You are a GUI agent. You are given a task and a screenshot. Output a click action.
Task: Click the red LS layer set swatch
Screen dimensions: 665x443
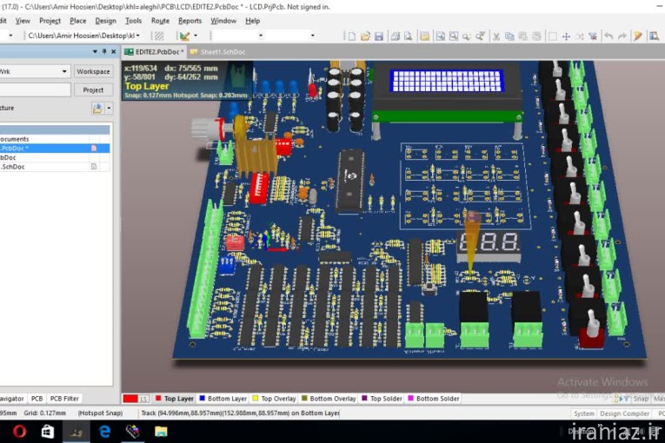click(x=136, y=399)
